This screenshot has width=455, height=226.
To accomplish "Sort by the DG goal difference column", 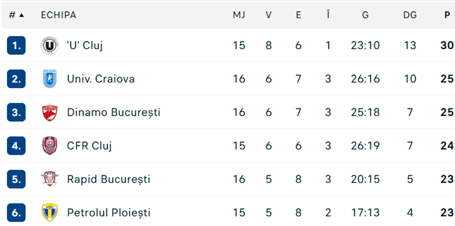I will [410, 15].
